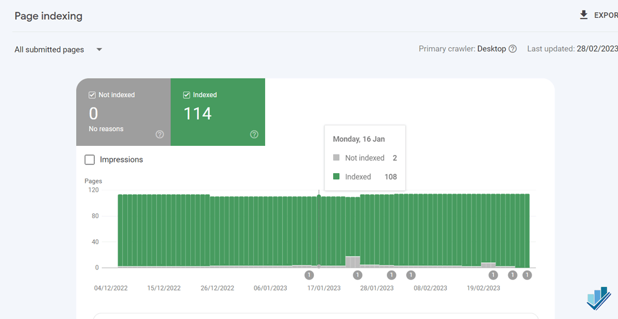
Task: Open Primary crawler help question mark
Action: (x=512, y=49)
